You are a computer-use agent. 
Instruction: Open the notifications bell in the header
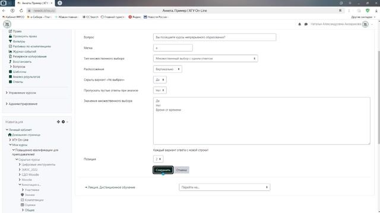(x=299, y=24)
